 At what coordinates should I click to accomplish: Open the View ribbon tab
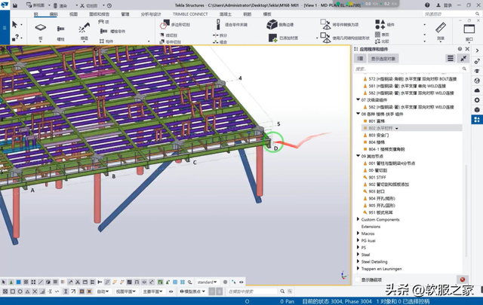click(73, 14)
